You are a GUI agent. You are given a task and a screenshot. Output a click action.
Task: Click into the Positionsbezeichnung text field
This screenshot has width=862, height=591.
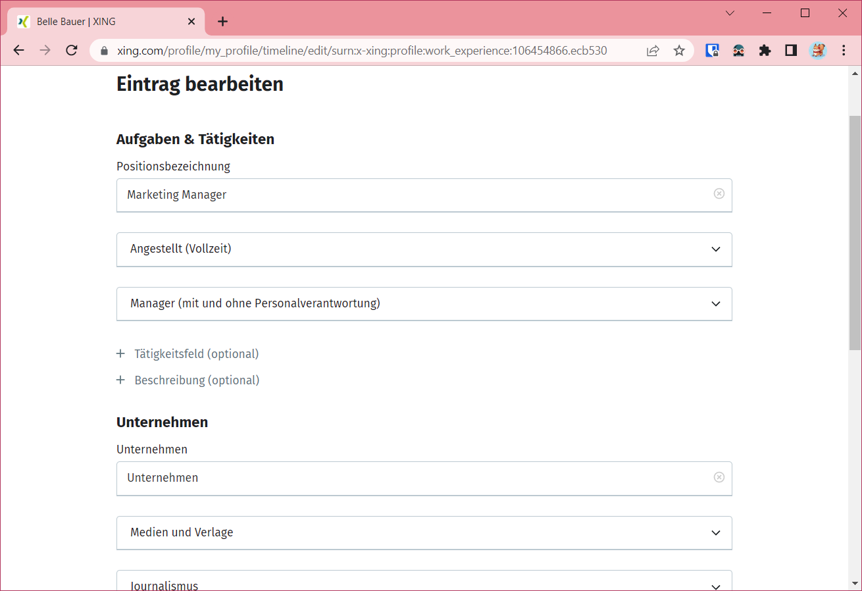pos(415,195)
